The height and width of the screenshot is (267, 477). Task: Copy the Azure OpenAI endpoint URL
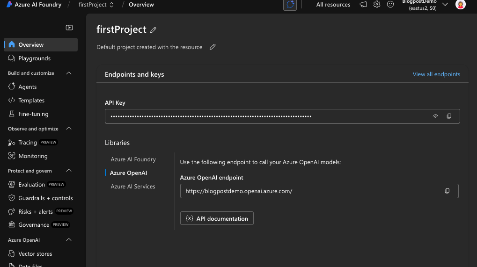447,191
